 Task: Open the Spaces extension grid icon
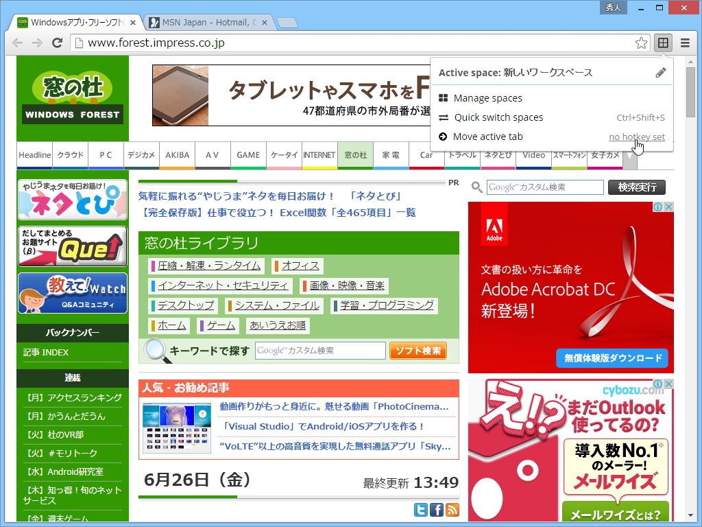(x=662, y=42)
